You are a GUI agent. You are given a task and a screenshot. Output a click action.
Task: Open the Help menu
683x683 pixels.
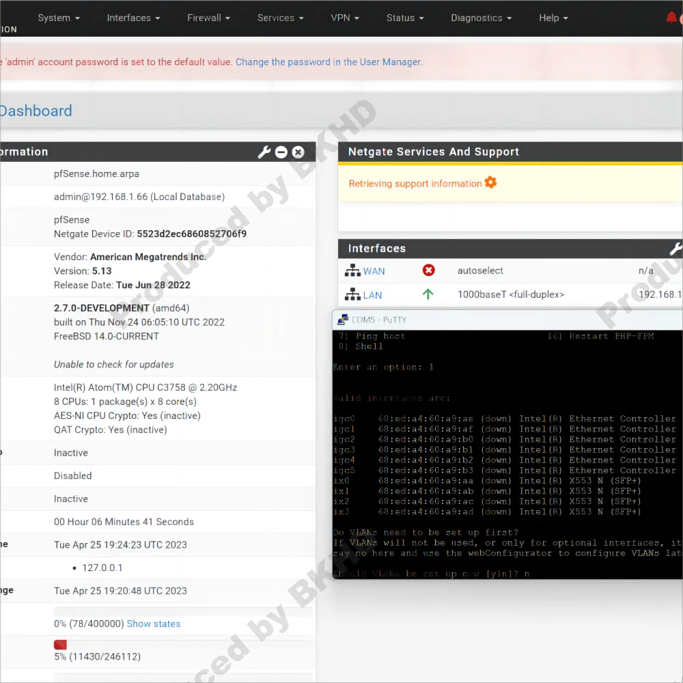(x=553, y=18)
